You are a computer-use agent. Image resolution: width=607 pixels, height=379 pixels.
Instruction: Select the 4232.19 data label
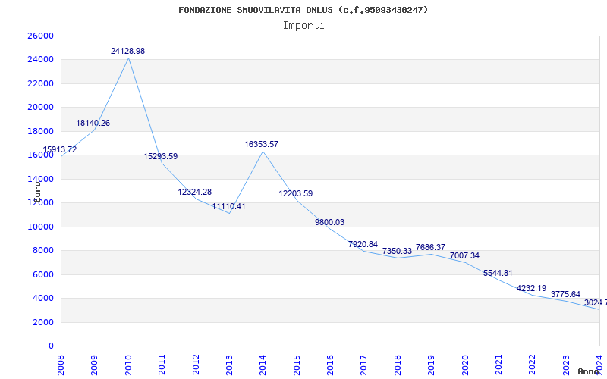tap(531, 288)
